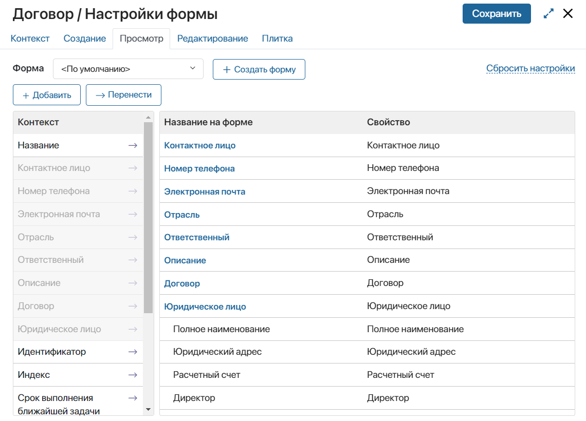Click arrow beside Срок выполнения ближайшей задачи
The image size is (586, 421).
point(133,398)
